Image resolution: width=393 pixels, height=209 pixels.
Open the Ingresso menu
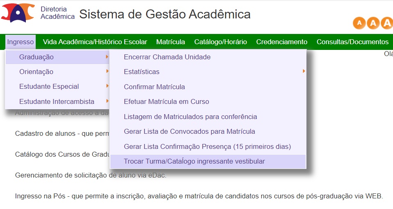(x=21, y=42)
